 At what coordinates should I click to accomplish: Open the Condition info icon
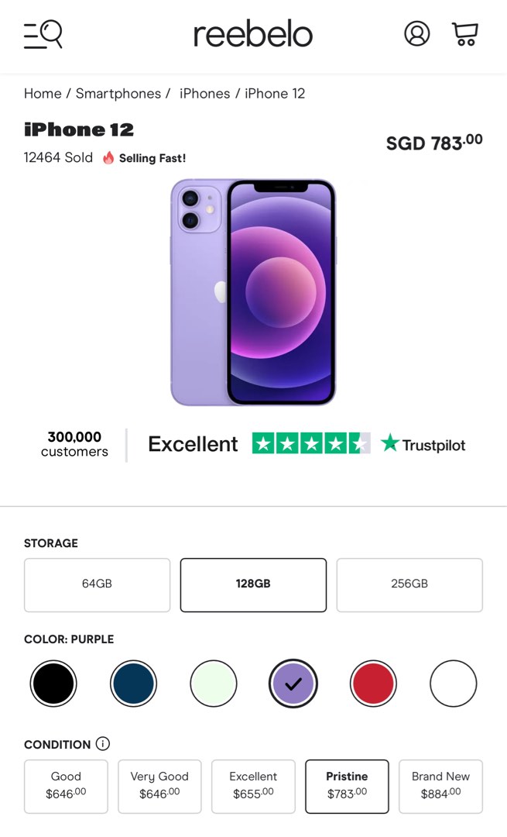click(x=103, y=744)
